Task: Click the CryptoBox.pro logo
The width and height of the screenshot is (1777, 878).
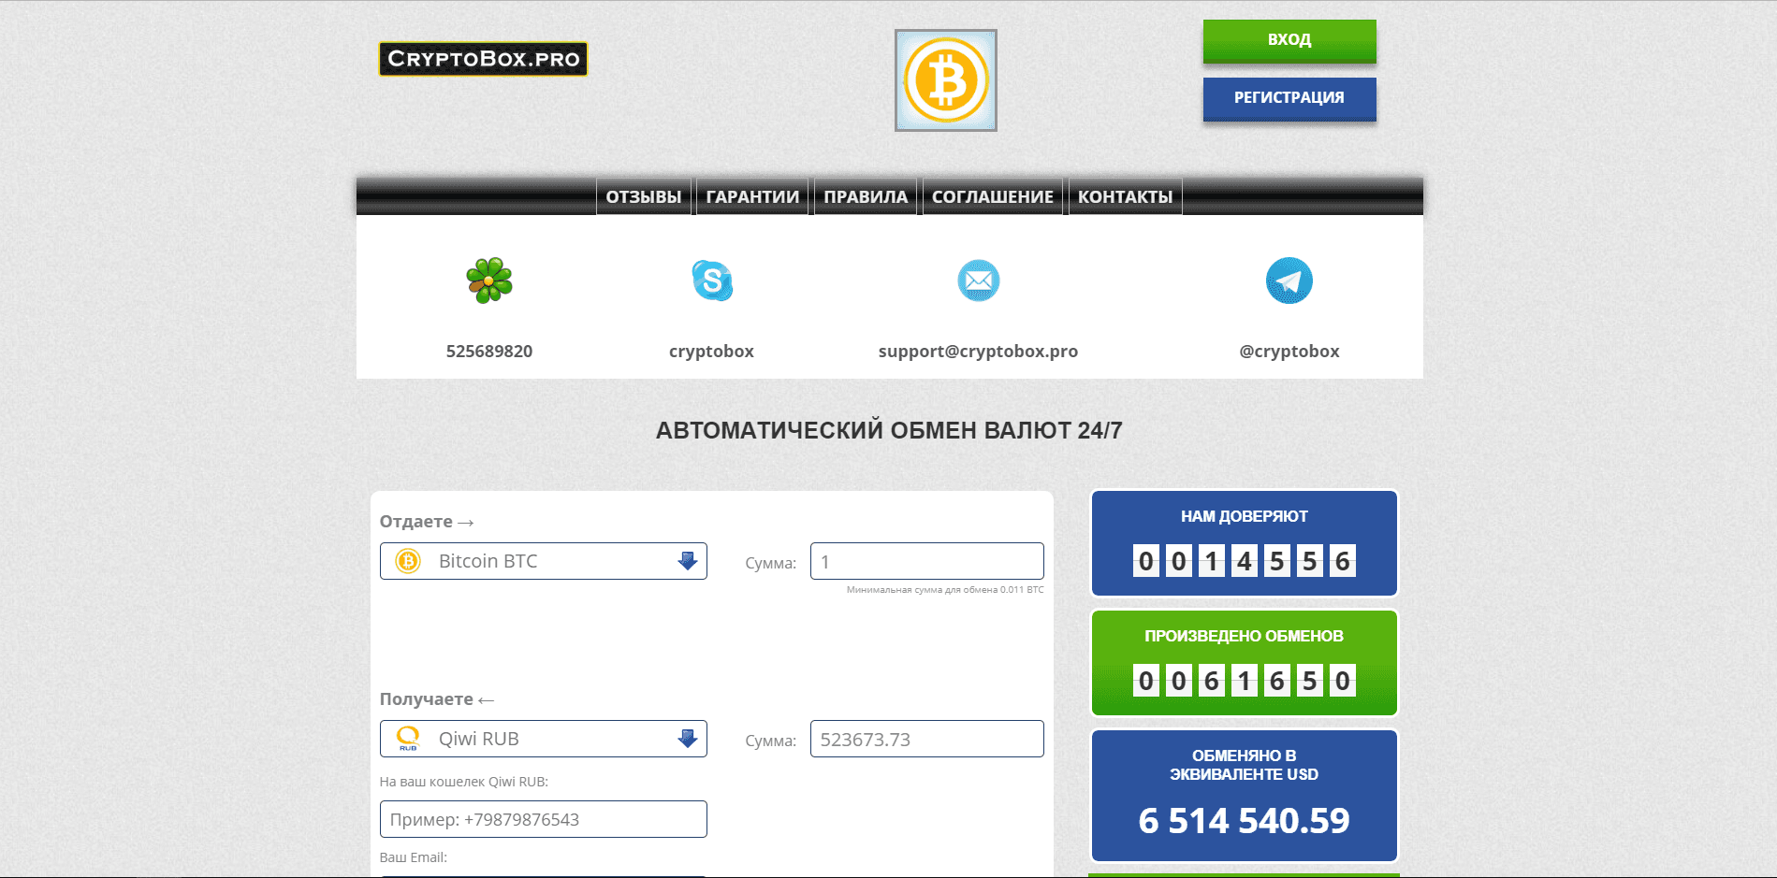Action: [482, 59]
